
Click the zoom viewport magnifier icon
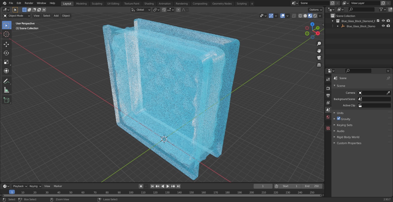pyautogui.click(x=319, y=44)
